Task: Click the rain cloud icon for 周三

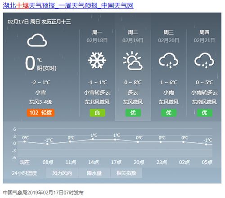Action: click(x=168, y=61)
